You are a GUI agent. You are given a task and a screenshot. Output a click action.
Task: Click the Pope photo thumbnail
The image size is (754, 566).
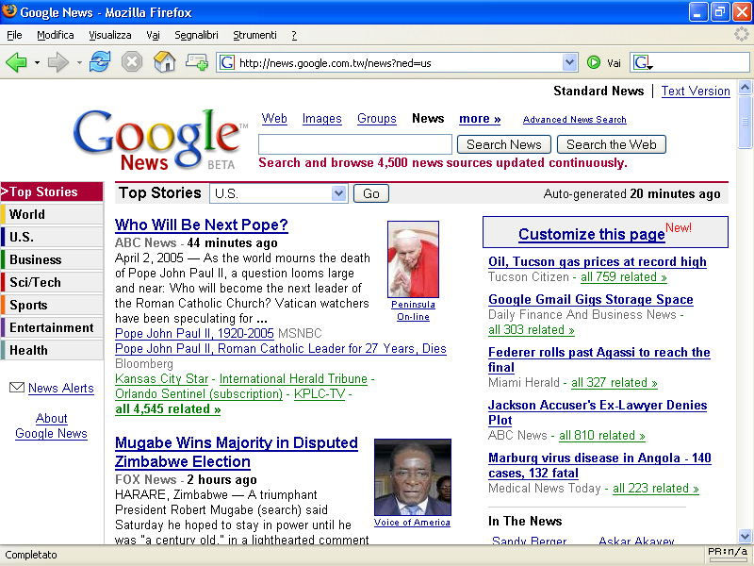tap(413, 258)
